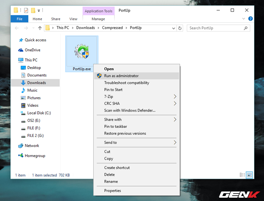
Task: Switch to large icons view in status bar
Action: pyautogui.click(x=249, y=175)
